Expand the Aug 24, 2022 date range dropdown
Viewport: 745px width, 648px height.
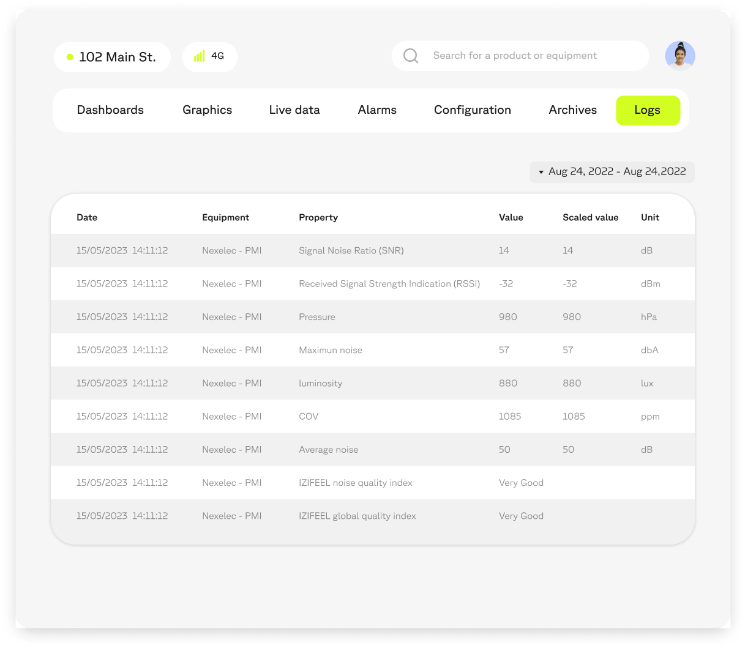pyautogui.click(x=612, y=172)
